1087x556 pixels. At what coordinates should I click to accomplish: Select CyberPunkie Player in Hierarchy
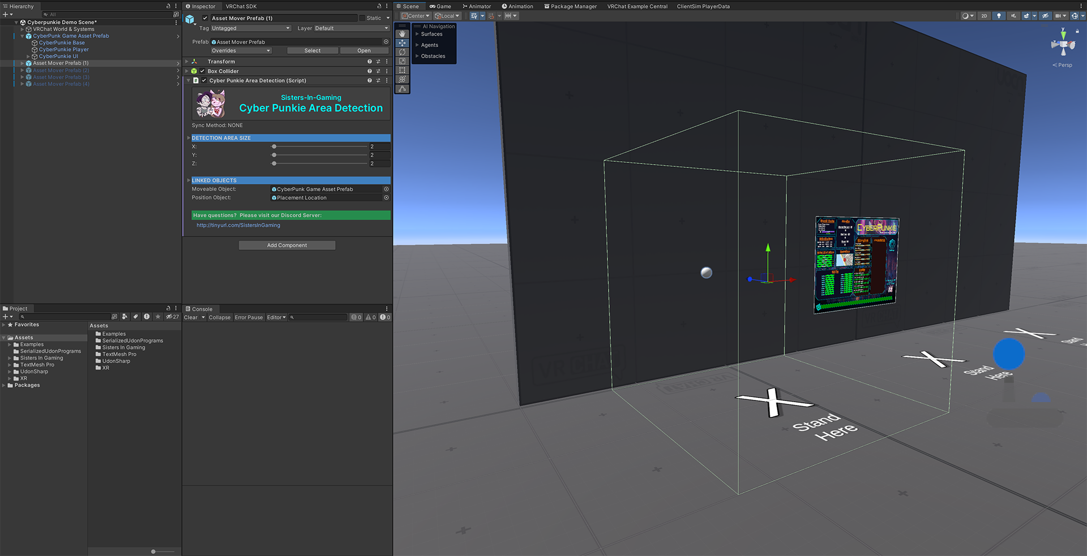tap(63, 49)
